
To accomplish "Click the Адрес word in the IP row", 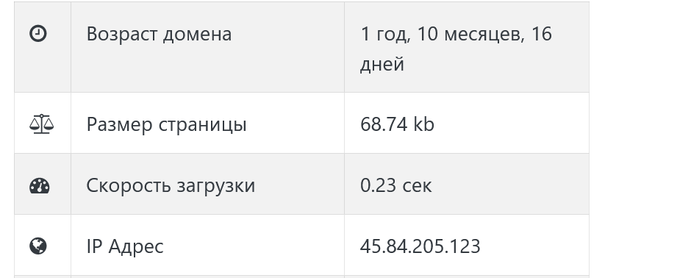I will 136,246.
